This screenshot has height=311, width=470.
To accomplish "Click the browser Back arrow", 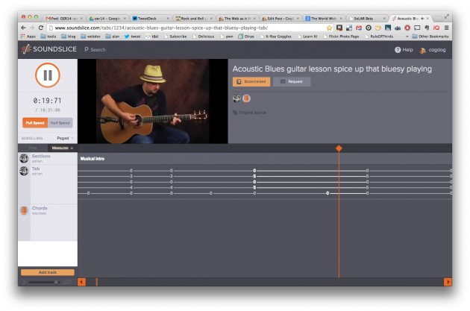I will tap(23, 28).
